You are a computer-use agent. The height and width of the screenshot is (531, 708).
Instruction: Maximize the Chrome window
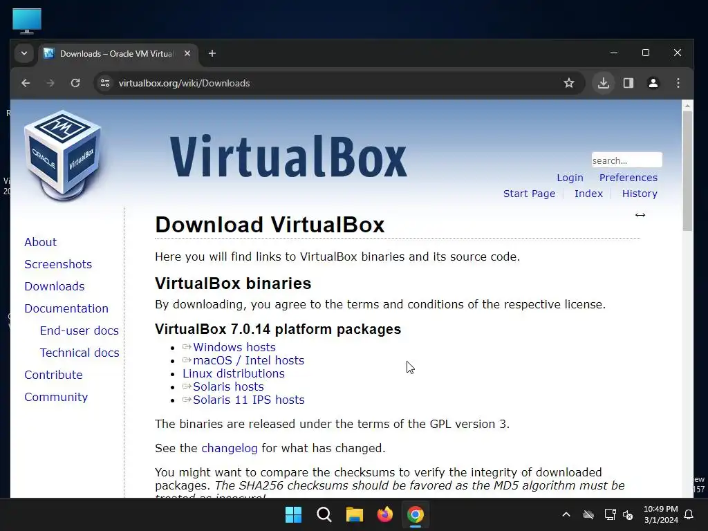click(646, 53)
